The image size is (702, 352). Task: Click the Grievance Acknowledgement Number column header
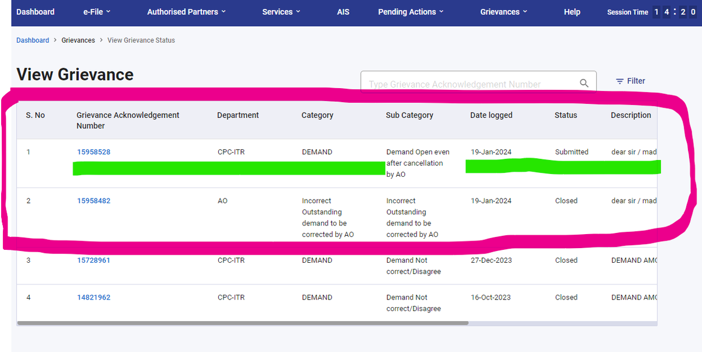pyautogui.click(x=128, y=120)
